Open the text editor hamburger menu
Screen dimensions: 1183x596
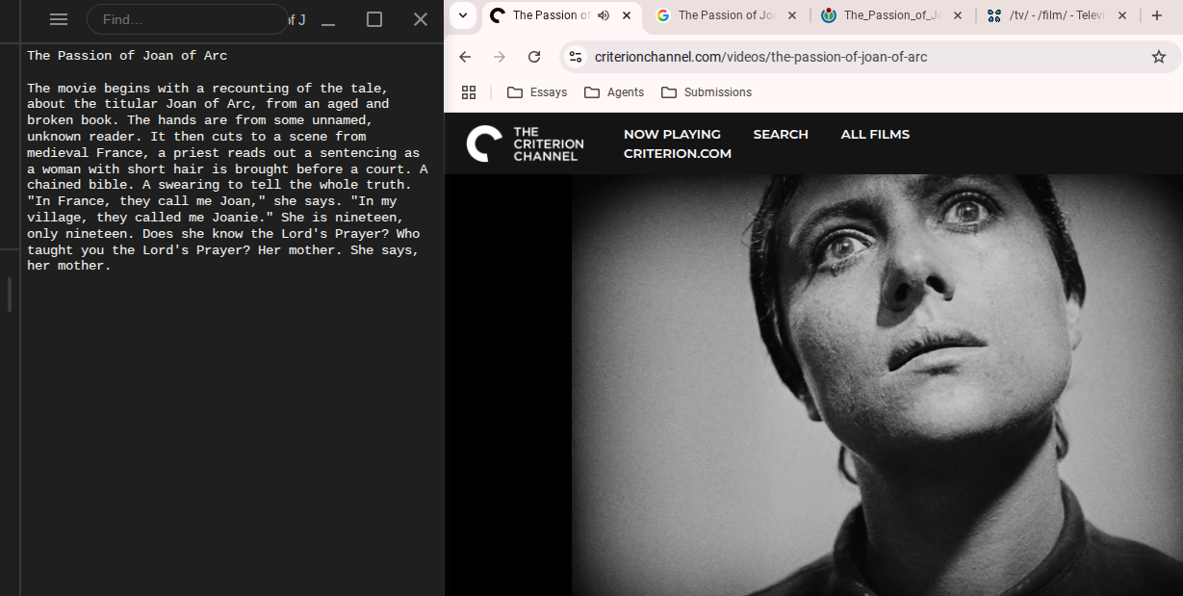58,19
